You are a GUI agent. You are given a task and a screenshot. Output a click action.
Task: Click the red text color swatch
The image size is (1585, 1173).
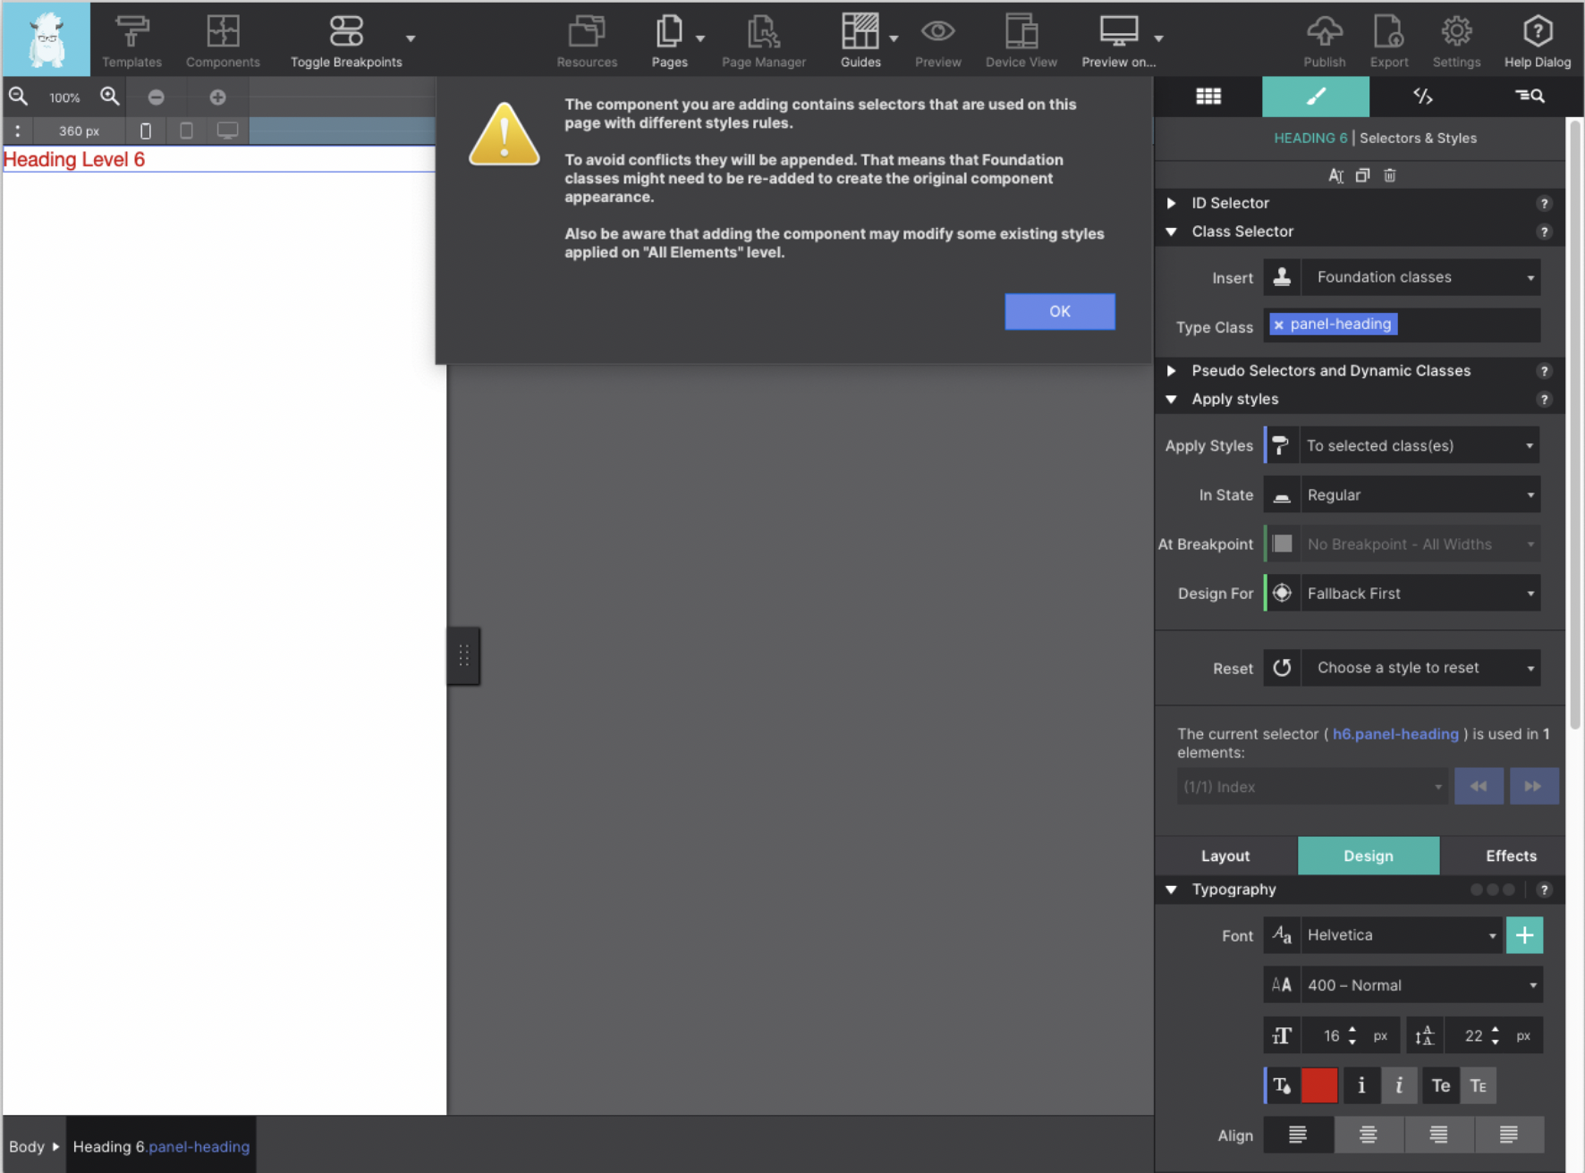point(1319,1085)
